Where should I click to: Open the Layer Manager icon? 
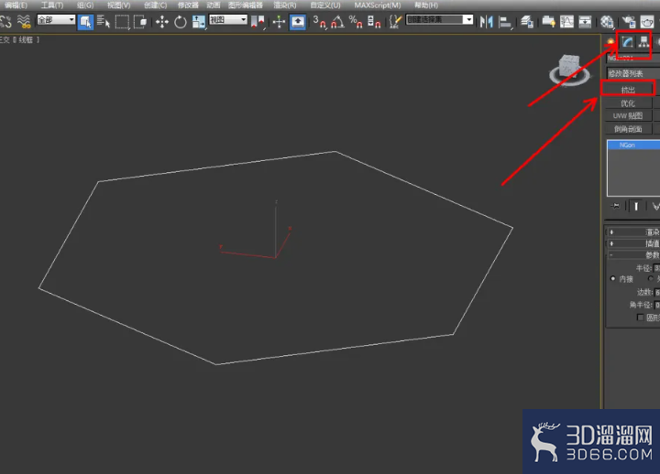(x=526, y=22)
